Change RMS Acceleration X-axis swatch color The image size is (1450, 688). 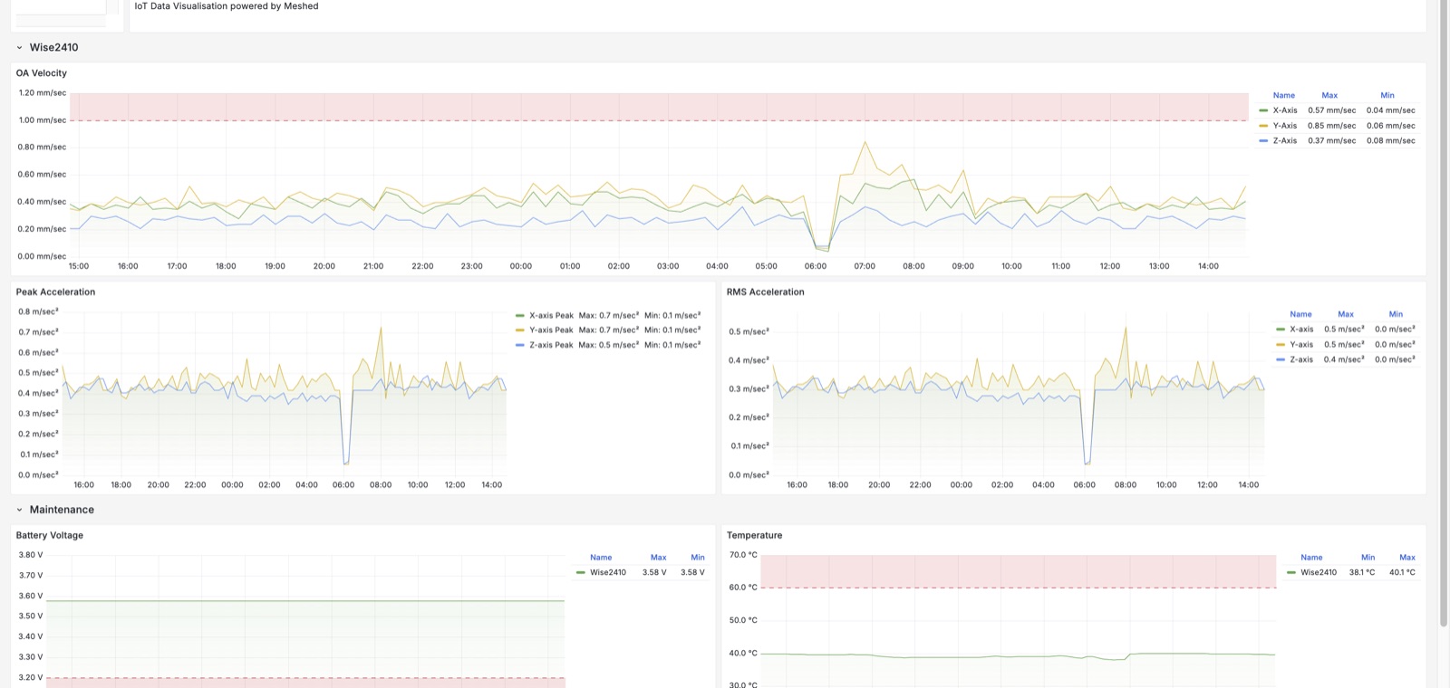(x=1281, y=330)
